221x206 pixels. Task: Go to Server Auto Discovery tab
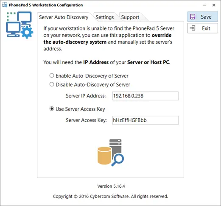tap(64, 17)
